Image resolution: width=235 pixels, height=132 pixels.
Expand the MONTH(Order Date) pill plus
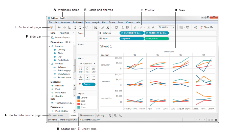click(147, 33)
